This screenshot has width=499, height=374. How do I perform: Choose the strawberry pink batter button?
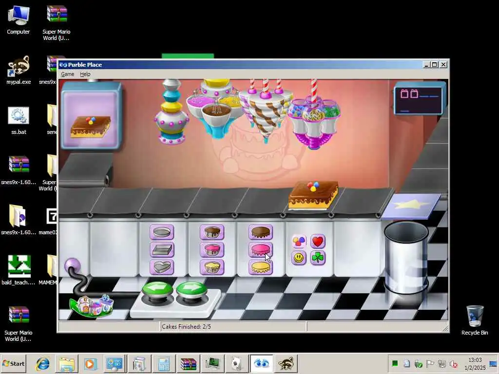pyautogui.click(x=212, y=250)
